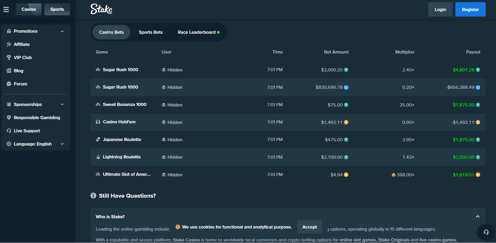
Task: Open the hamburger menu icon
Action: tap(6, 9)
